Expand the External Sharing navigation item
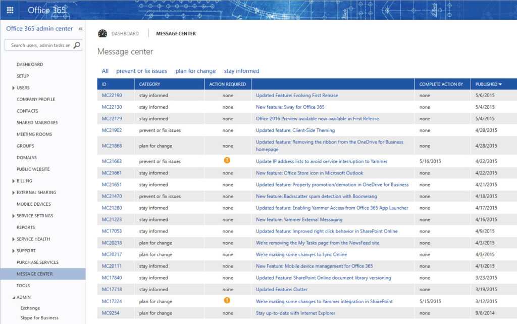 [x=13, y=193]
